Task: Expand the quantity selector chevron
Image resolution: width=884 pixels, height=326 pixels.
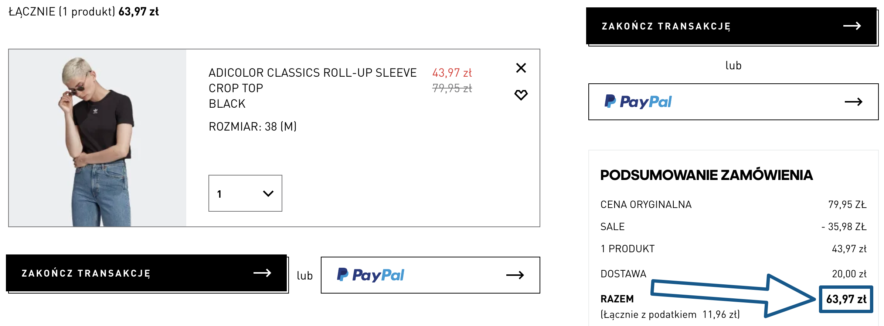Action: 268,193
